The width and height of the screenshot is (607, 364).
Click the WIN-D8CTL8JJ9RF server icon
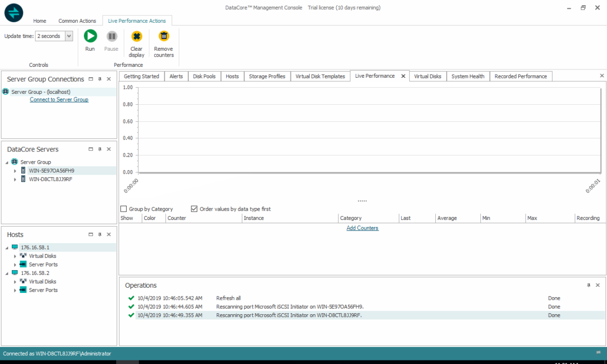pyautogui.click(x=23, y=179)
